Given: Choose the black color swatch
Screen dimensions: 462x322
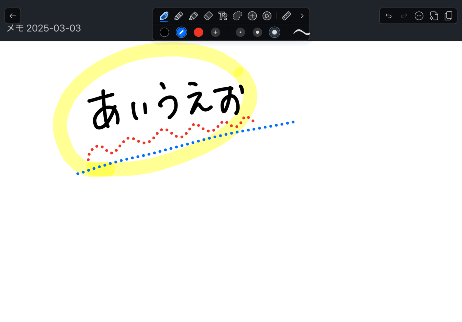Looking at the screenshot, I should tap(164, 32).
